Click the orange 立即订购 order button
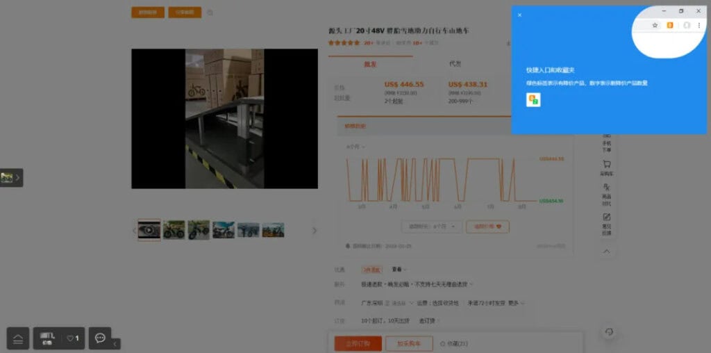The image size is (711, 353). coord(358,343)
